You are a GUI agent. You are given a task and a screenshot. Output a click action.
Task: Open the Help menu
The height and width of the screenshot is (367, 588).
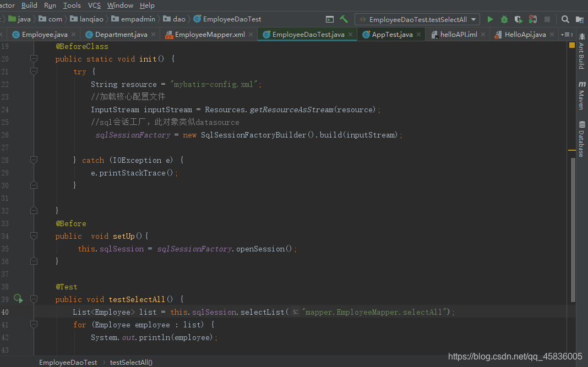(x=147, y=6)
